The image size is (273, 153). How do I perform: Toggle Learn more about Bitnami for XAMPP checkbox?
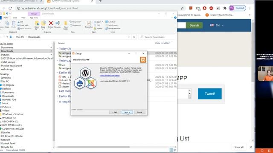click(x=128, y=81)
